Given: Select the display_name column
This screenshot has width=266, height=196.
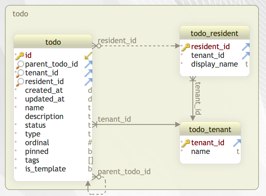Looking at the screenshot, I should [x=215, y=64].
